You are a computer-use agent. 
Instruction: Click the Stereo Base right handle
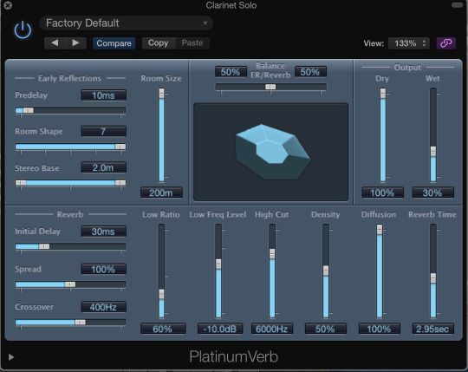pos(120,183)
